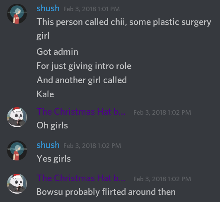Viewport: 220px width, 202px height.
Task: Open shush's avatar on first message
Action: 17,14
